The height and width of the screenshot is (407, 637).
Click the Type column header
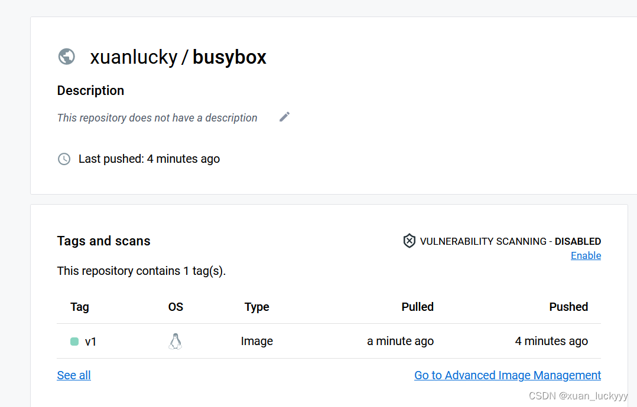tap(256, 307)
